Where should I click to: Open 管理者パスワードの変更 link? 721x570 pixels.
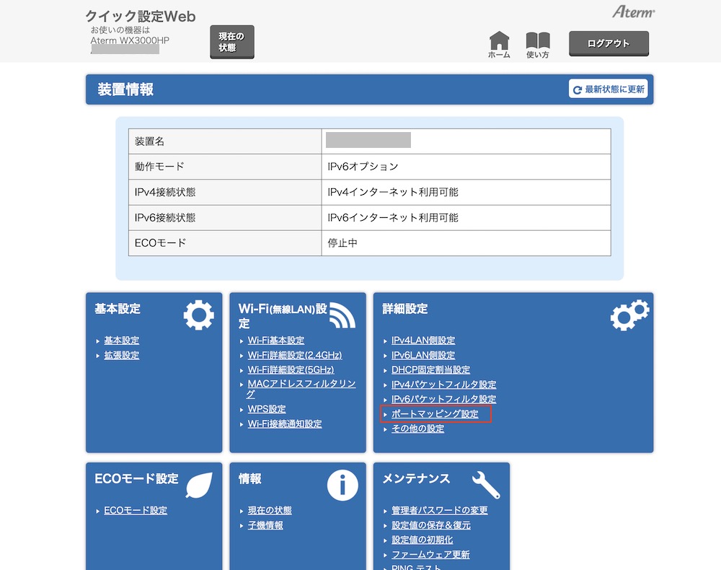pos(439,510)
